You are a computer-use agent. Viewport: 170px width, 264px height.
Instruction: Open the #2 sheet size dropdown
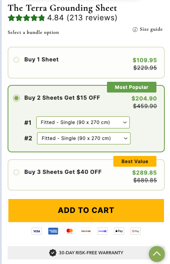coord(84,138)
